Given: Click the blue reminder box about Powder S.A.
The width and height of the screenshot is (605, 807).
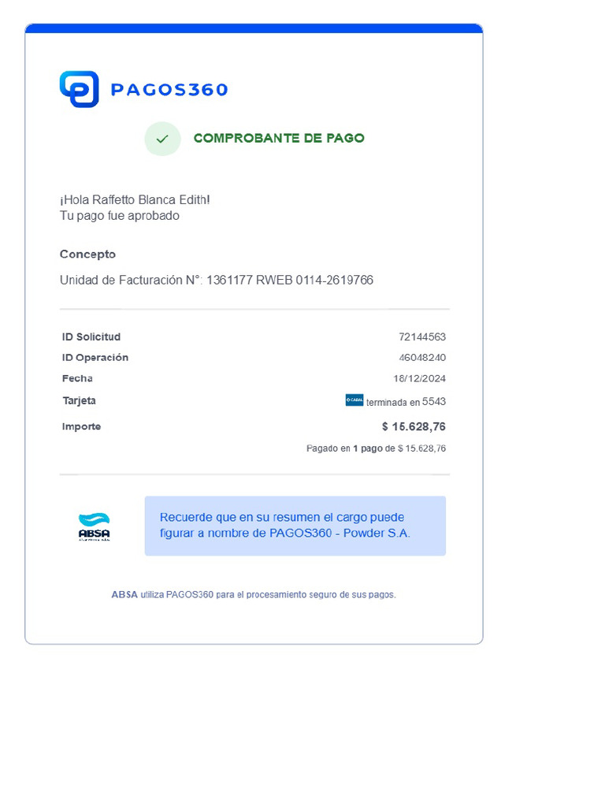Looking at the screenshot, I should [295, 526].
